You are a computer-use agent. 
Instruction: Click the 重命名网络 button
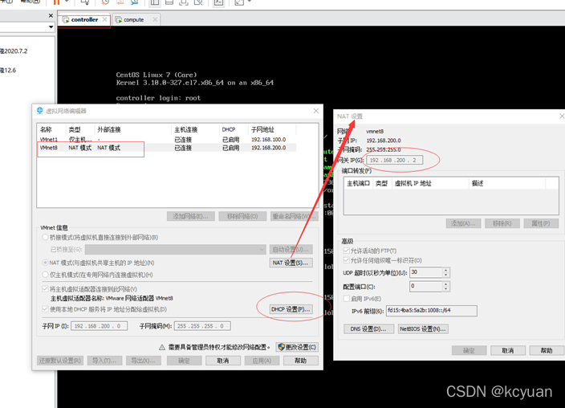(294, 216)
